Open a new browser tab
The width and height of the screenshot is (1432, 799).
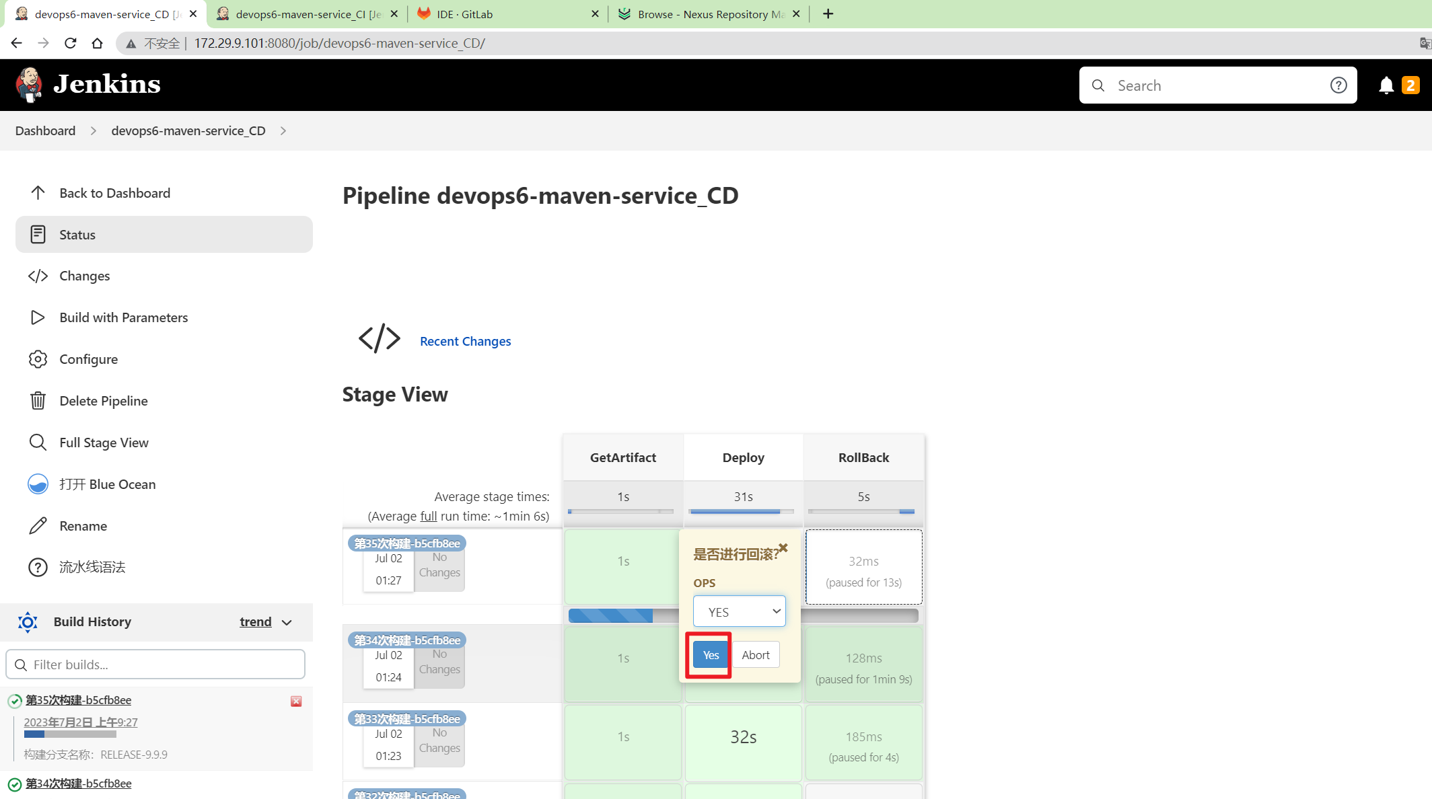click(x=828, y=14)
